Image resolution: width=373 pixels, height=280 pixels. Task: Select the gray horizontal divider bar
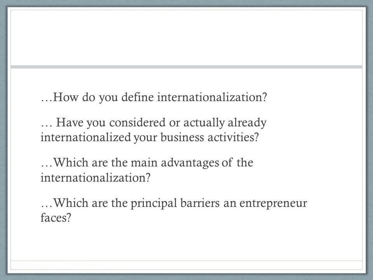186,67
